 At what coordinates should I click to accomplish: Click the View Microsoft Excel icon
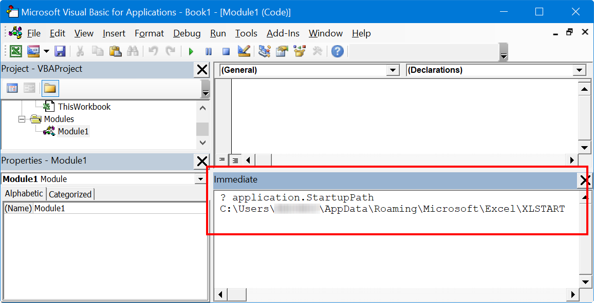(x=16, y=51)
